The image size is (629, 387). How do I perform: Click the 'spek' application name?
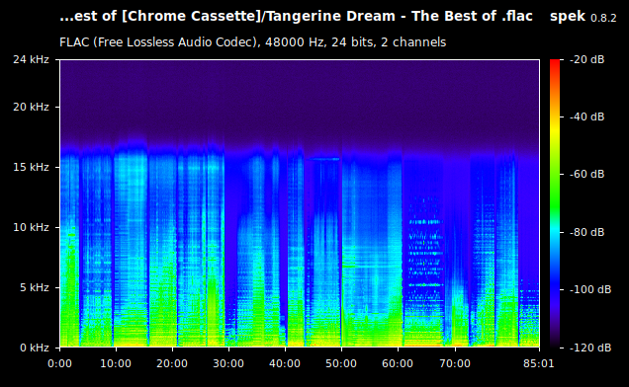coord(568,17)
